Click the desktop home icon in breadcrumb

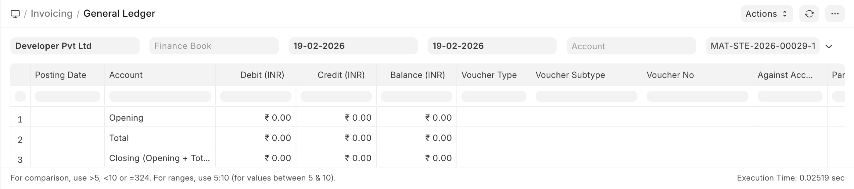15,14
